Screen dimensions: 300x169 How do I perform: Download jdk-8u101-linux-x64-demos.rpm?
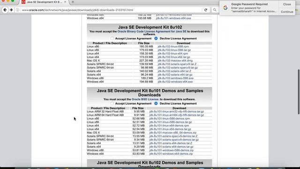(169, 125)
